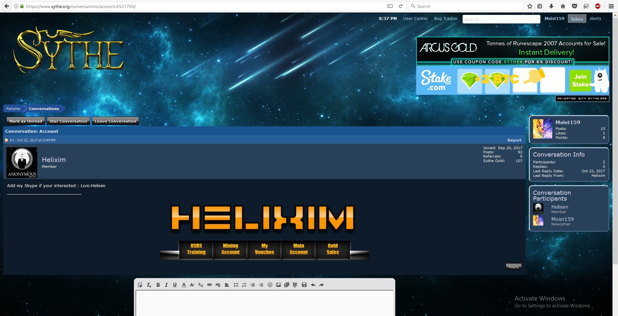This screenshot has width=618, height=316.
Task: Open the Forums breadcrumb
Action: click(13, 109)
